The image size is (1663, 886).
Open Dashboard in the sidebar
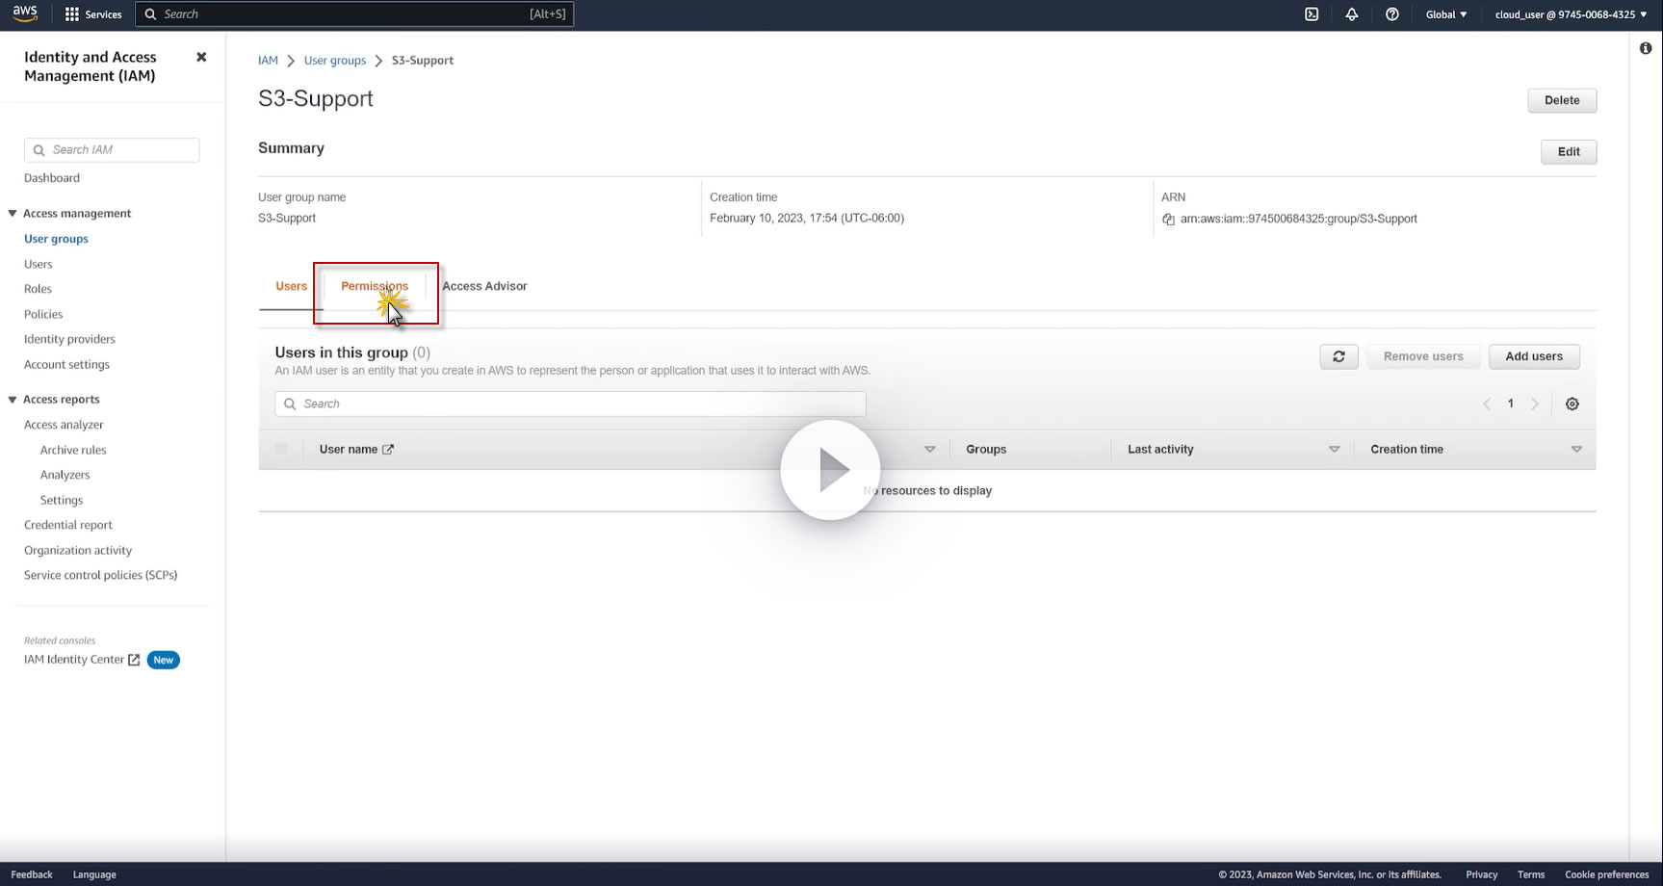[x=52, y=178]
